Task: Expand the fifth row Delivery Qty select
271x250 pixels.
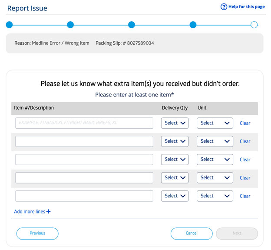Action: [175, 196]
